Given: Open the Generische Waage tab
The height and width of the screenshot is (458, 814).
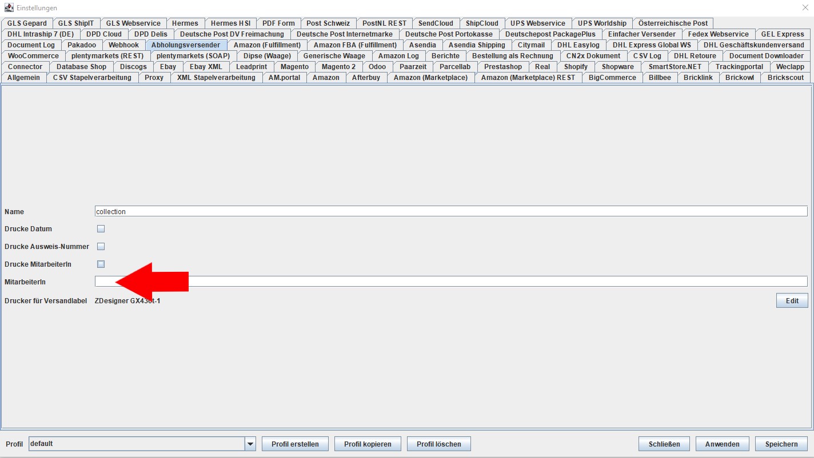Looking at the screenshot, I should pos(334,56).
